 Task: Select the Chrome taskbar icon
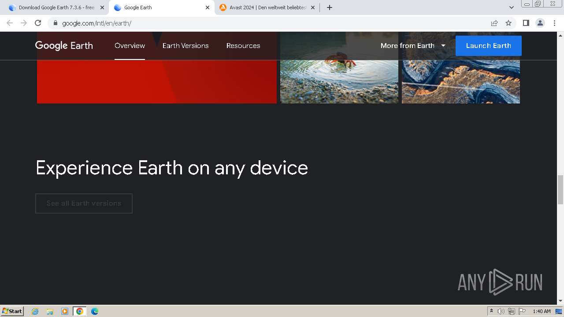coord(80,311)
